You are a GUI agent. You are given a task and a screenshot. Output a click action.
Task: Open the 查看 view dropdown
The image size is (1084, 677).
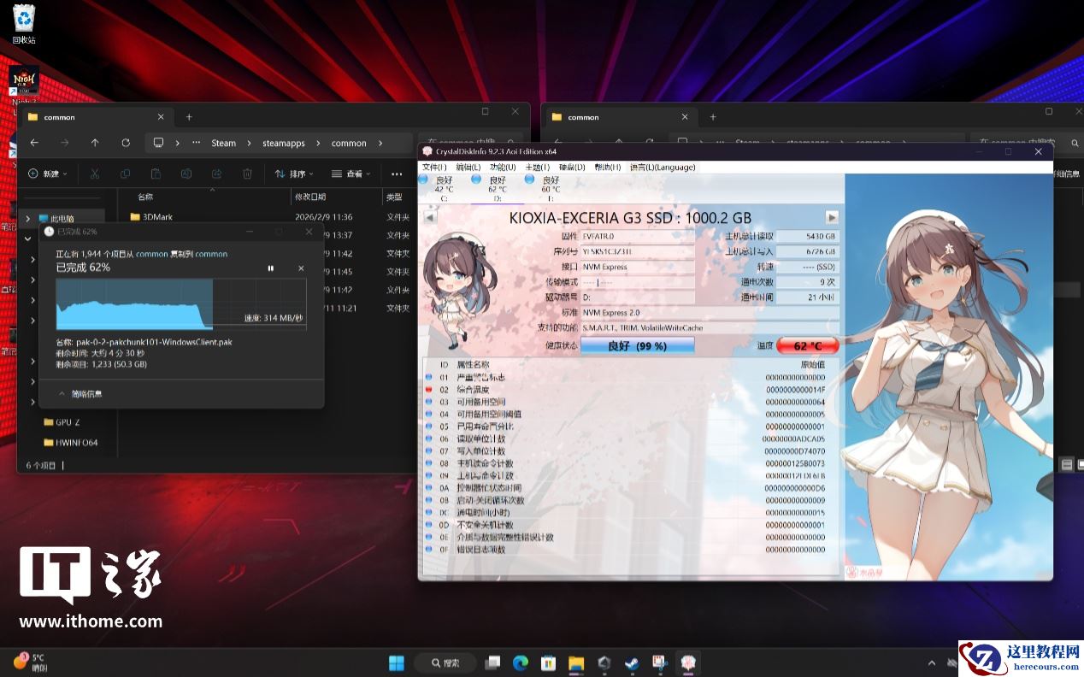click(x=351, y=174)
